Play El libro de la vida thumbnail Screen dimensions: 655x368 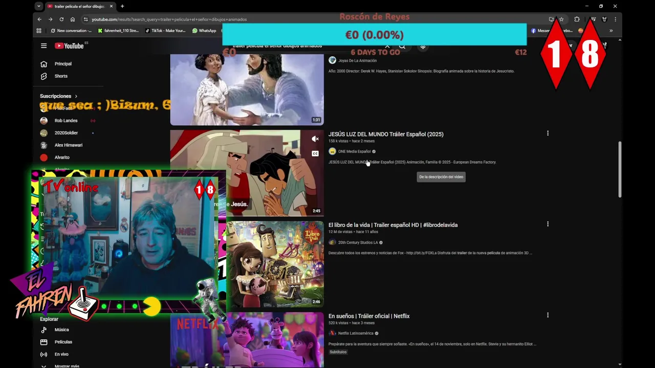pyautogui.click(x=275, y=264)
